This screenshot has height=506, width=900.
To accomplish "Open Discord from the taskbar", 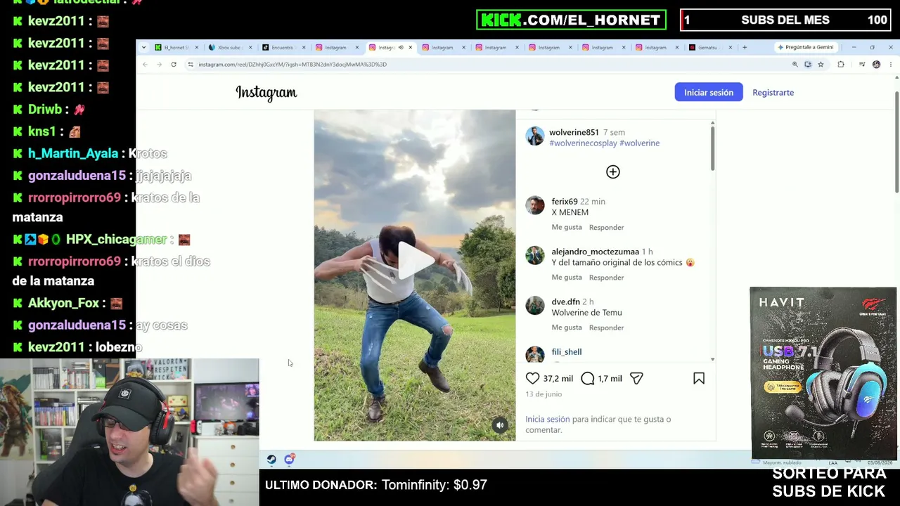I will coord(289,460).
